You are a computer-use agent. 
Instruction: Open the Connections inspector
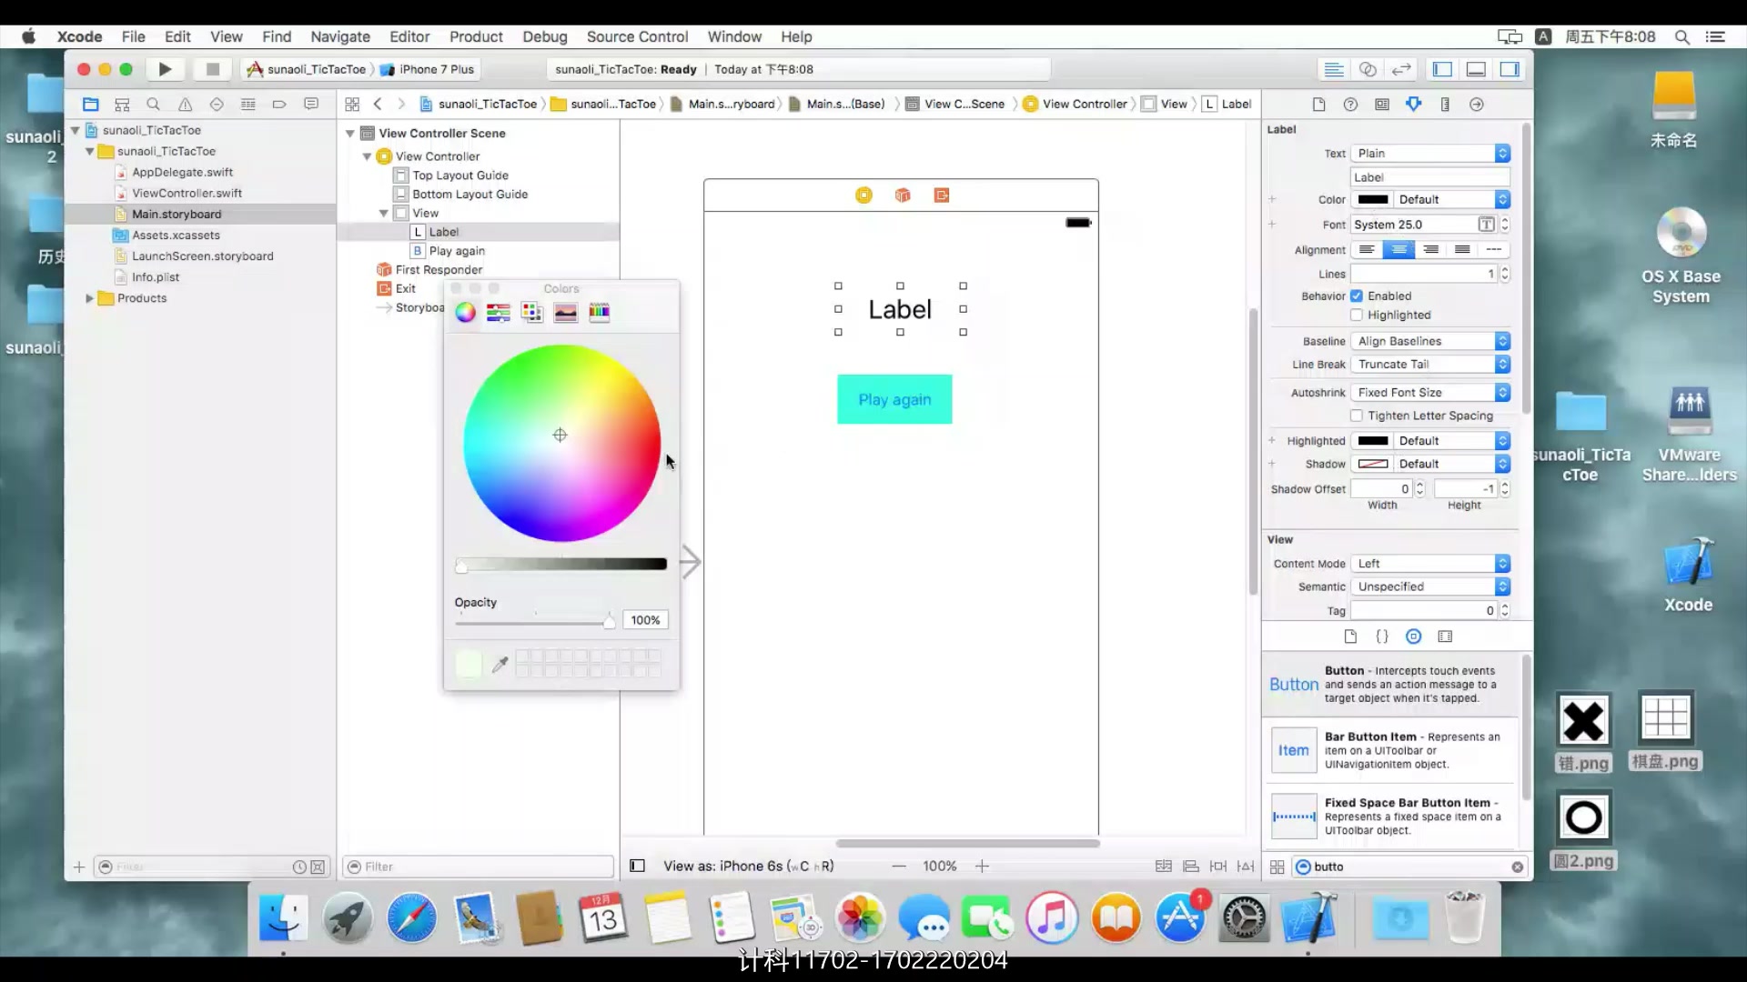(1477, 105)
